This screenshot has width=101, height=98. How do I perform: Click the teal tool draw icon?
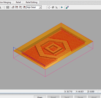67,7
